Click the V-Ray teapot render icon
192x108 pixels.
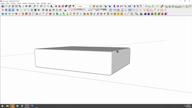point(115,10)
